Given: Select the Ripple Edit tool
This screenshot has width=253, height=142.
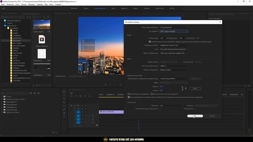Looking at the screenshot, I should pyautogui.click(x=64, y=99).
